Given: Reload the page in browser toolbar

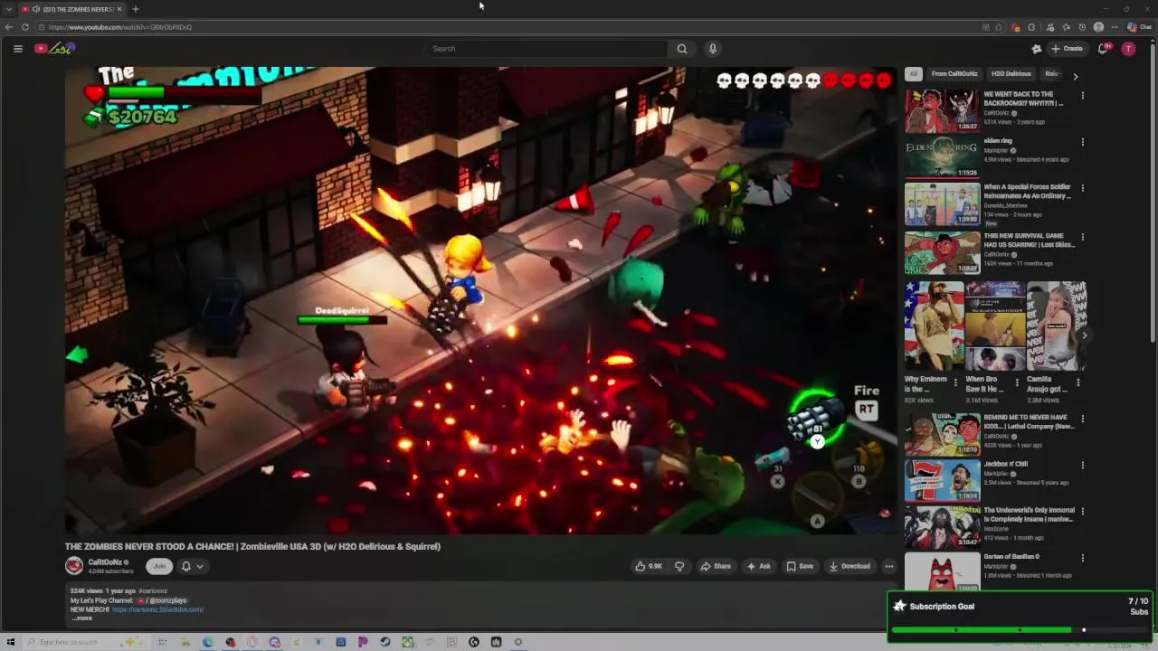Looking at the screenshot, I should point(25,27).
